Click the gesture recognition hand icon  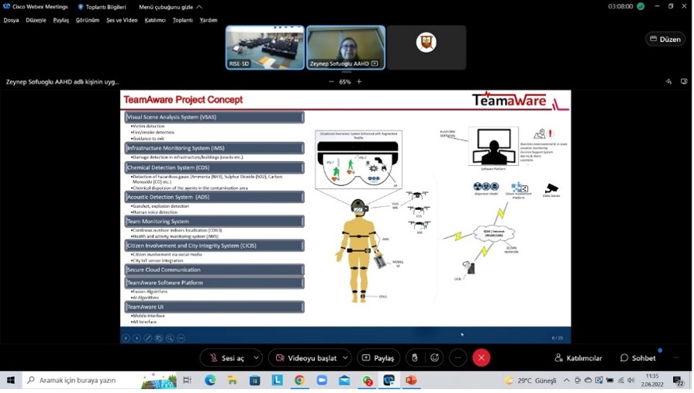coord(415,357)
